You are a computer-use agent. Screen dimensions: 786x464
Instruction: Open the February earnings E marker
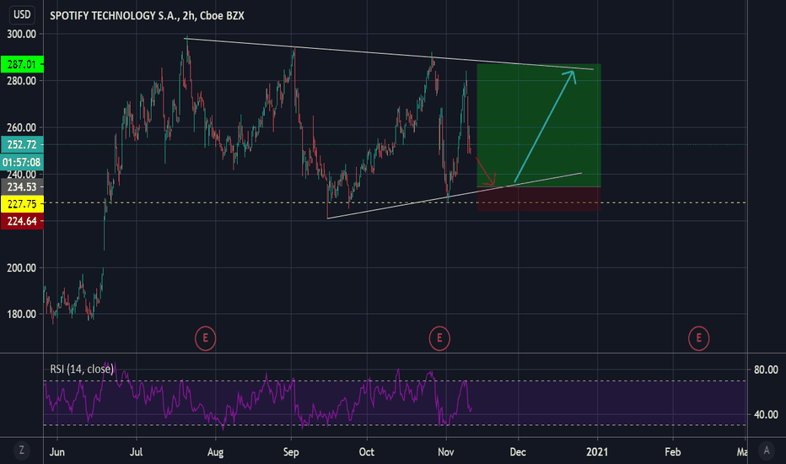[x=698, y=338]
